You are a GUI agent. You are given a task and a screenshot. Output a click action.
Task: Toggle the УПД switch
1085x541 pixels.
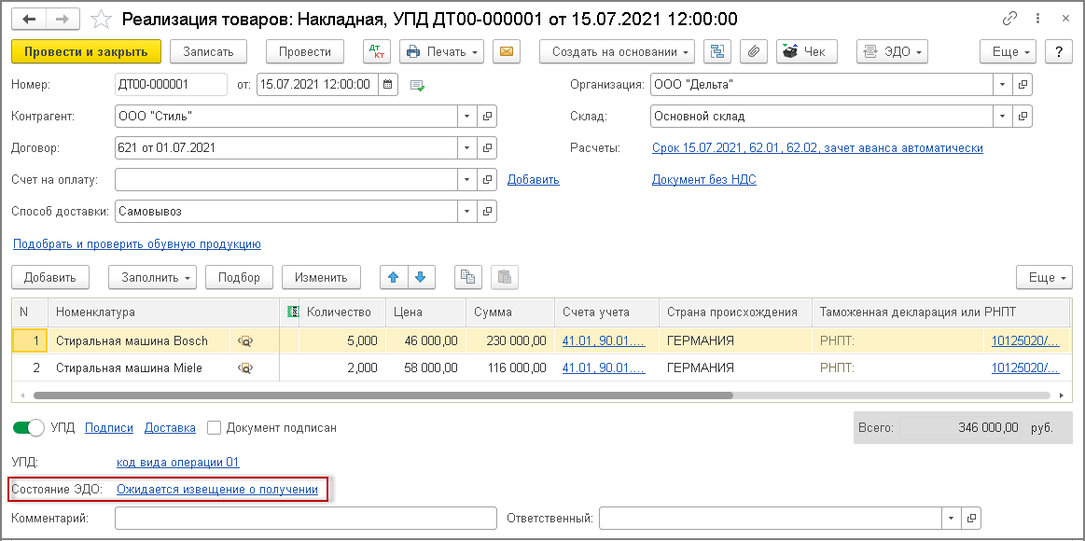click(x=28, y=427)
